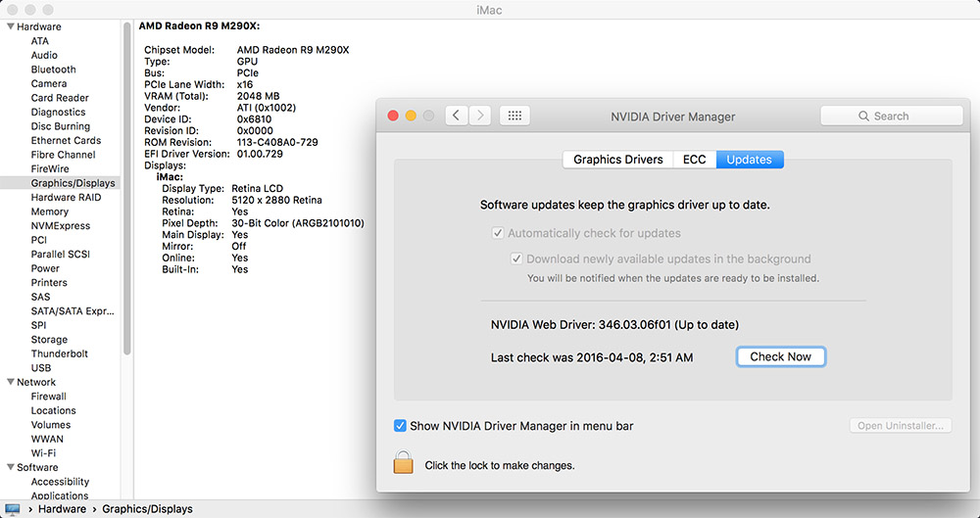Select Memory in the sidebar
This screenshot has height=518, width=980.
click(49, 212)
